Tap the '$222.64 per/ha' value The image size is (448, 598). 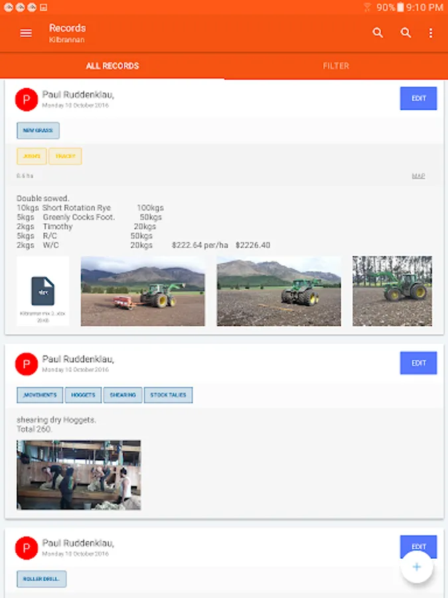coord(200,245)
